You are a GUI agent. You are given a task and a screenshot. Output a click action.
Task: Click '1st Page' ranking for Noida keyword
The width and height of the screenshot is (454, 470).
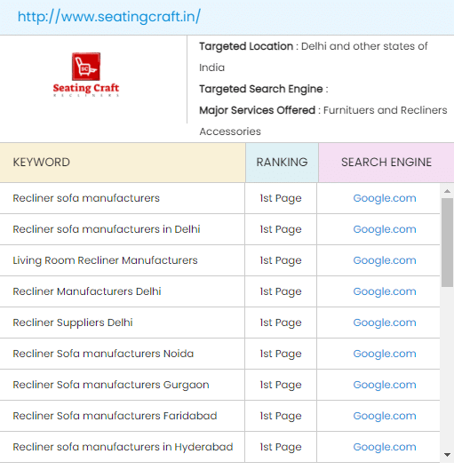coord(281,354)
